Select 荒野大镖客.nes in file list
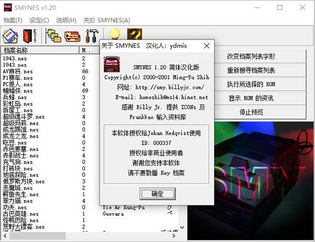The height and width of the screenshot is (242, 315). [24, 227]
